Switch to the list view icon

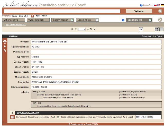pyautogui.click(x=161, y=29)
